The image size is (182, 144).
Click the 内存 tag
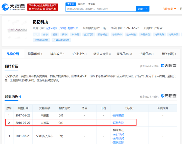(x=45, y=35)
